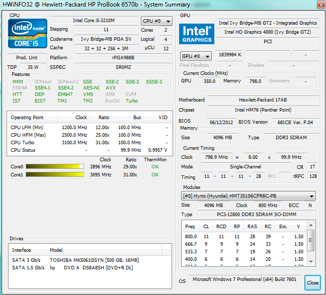
Task: Click the CR field showing 1T
Action: click(x=312, y=167)
